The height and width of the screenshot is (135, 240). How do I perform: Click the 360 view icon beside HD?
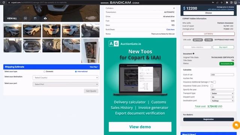coord(35,18)
